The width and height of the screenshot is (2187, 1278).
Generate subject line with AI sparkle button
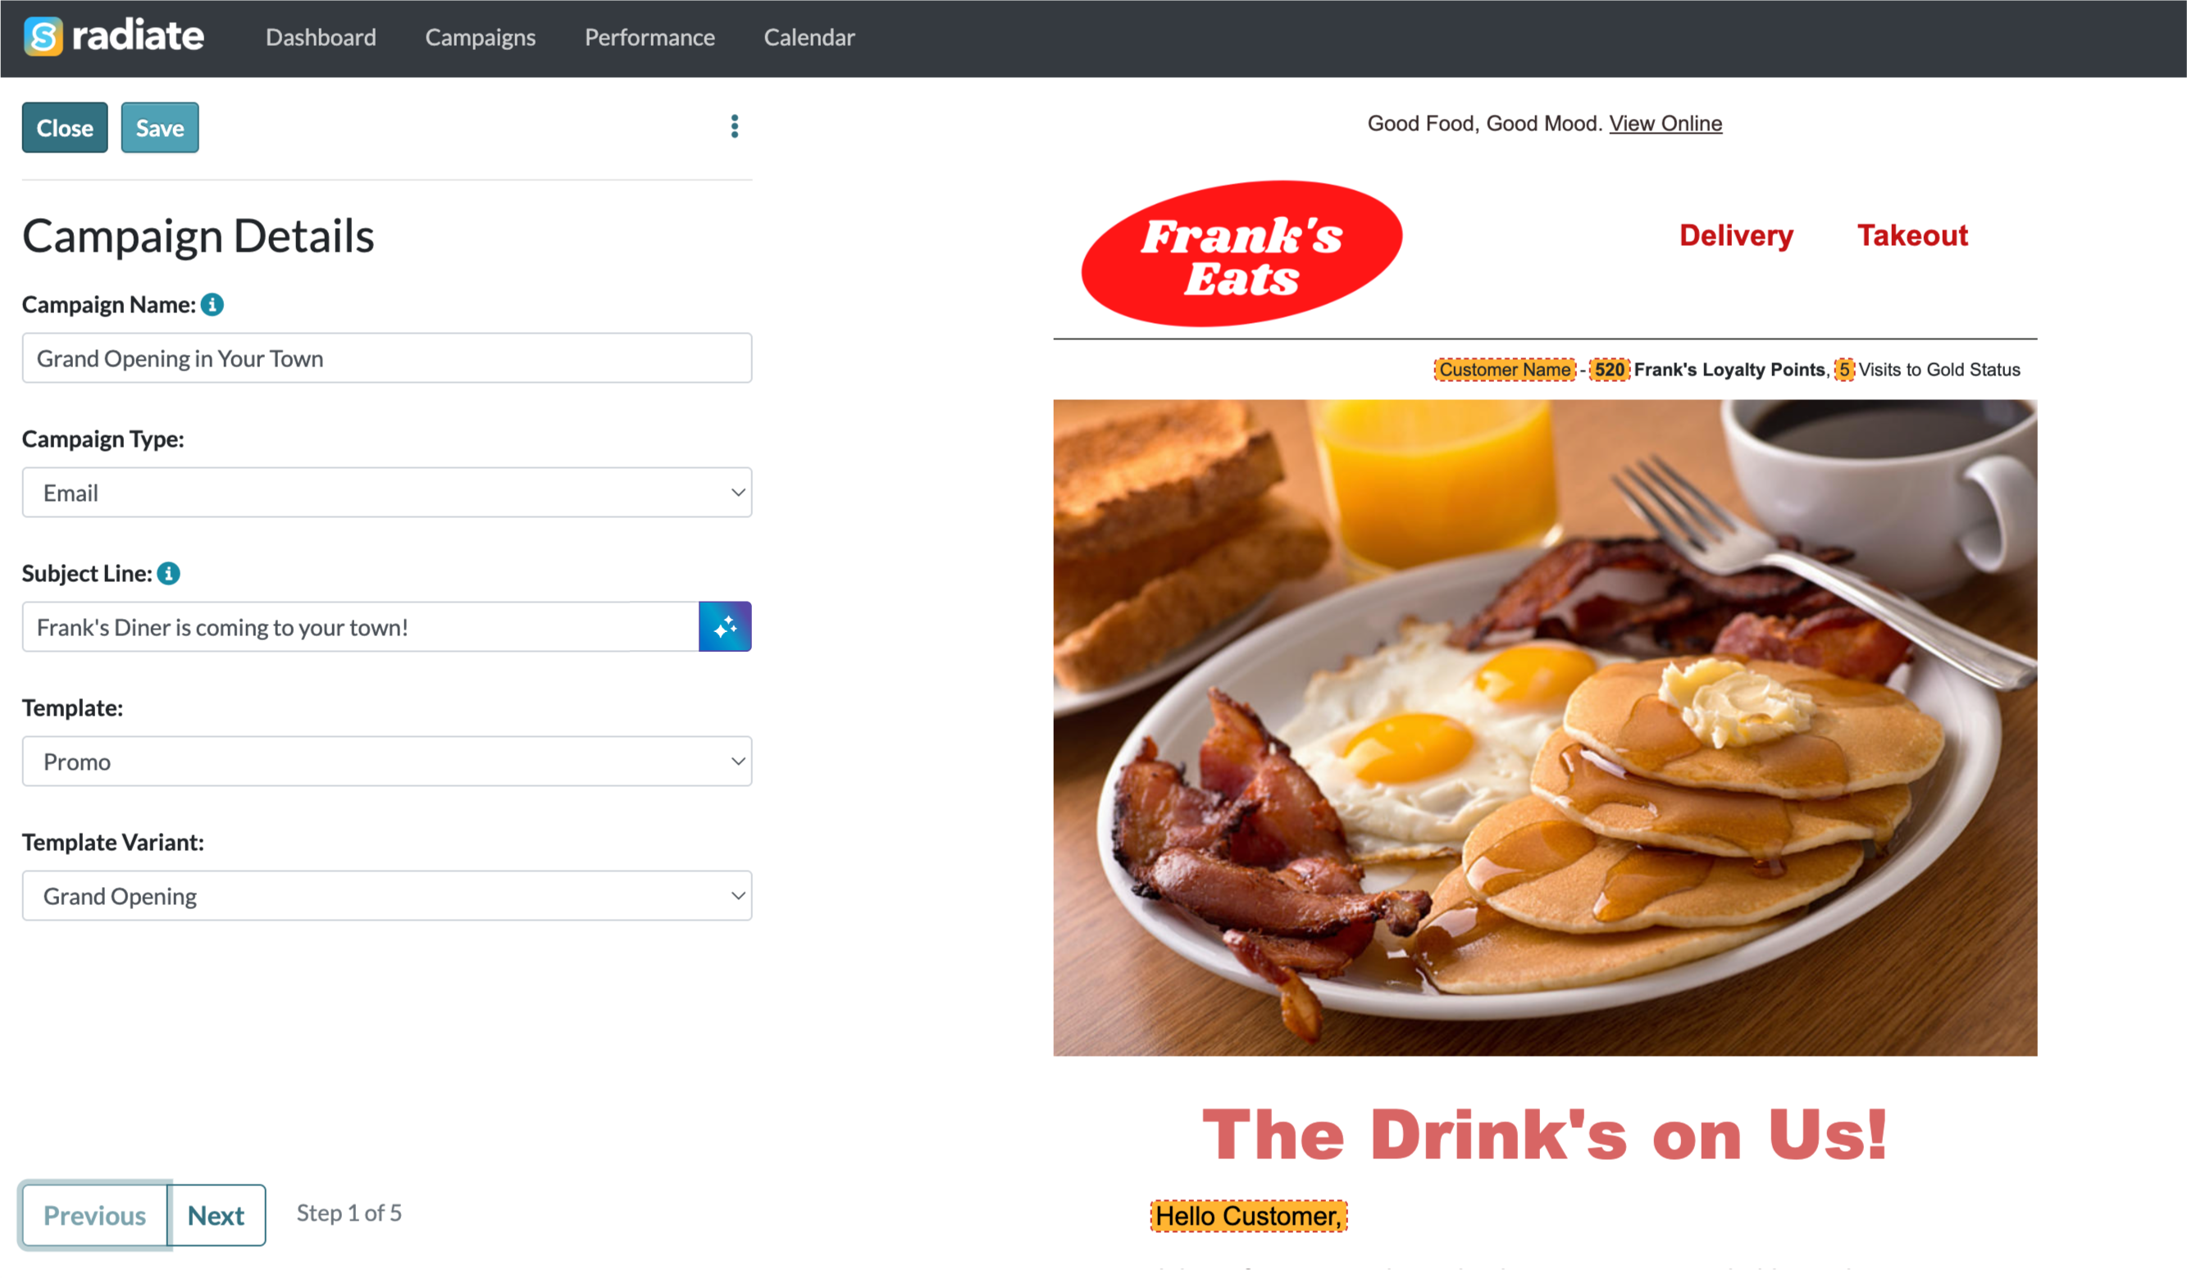tap(725, 626)
